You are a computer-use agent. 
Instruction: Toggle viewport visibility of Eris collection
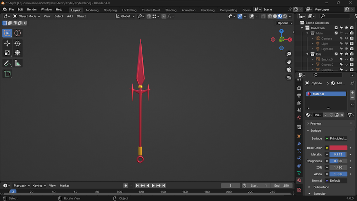tap(346, 54)
